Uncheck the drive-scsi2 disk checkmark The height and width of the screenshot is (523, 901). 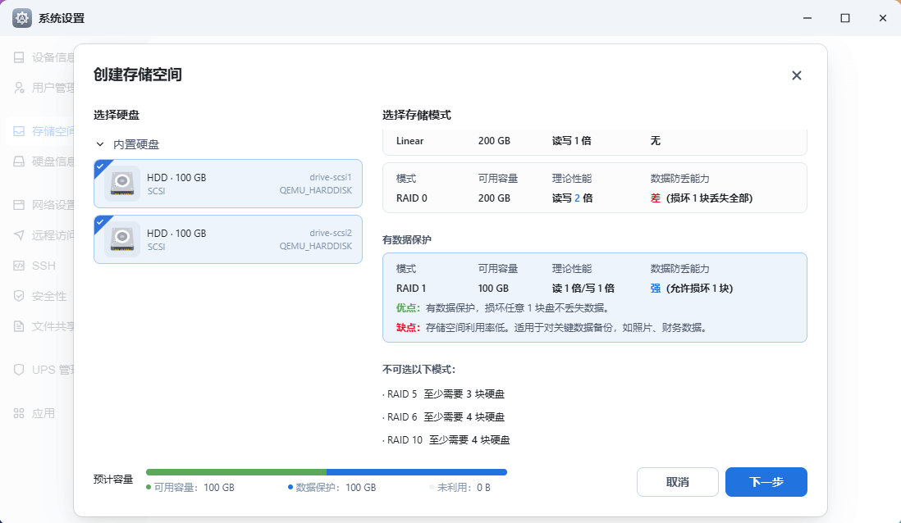click(100, 221)
